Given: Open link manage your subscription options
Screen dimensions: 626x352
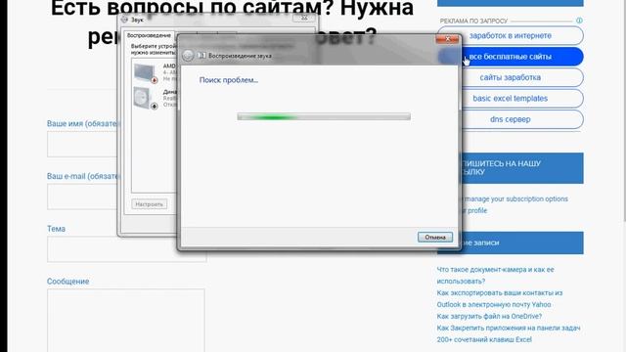Looking at the screenshot, I should pyautogui.click(x=516, y=198).
